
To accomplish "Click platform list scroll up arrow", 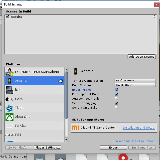I will coord(66,69).
